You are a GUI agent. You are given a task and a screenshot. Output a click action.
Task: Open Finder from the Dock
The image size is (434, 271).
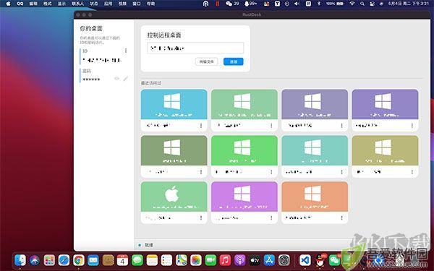tap(20, 260)
